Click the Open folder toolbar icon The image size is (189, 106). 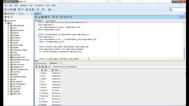coord(8,9)
